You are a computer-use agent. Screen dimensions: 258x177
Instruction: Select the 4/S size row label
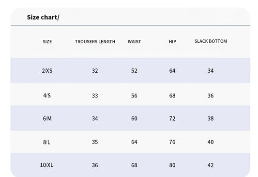pyautogui.click(x=47, y=96)
